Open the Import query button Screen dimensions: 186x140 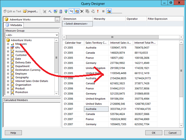click(x=31, y=11)
